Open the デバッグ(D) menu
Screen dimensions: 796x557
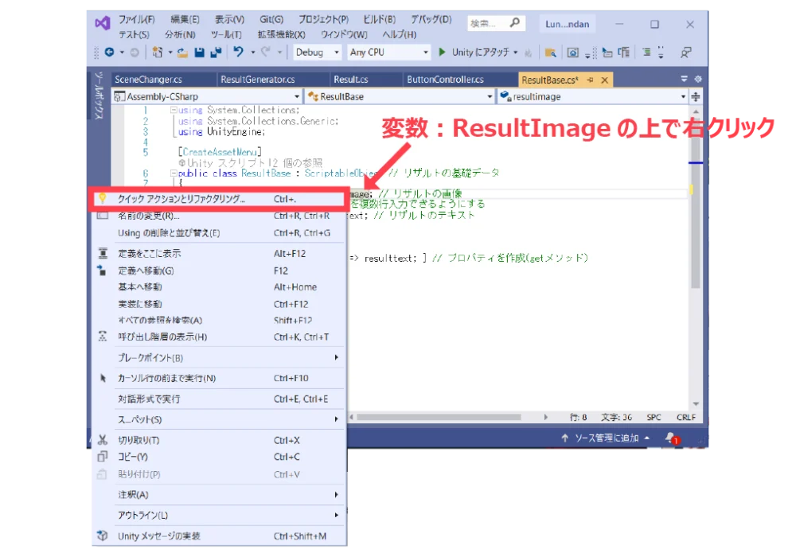431,20
